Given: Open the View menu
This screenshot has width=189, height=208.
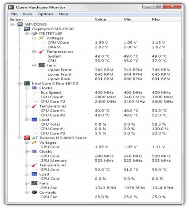Looking at the screenshot, I should click(x=27, y=14).
